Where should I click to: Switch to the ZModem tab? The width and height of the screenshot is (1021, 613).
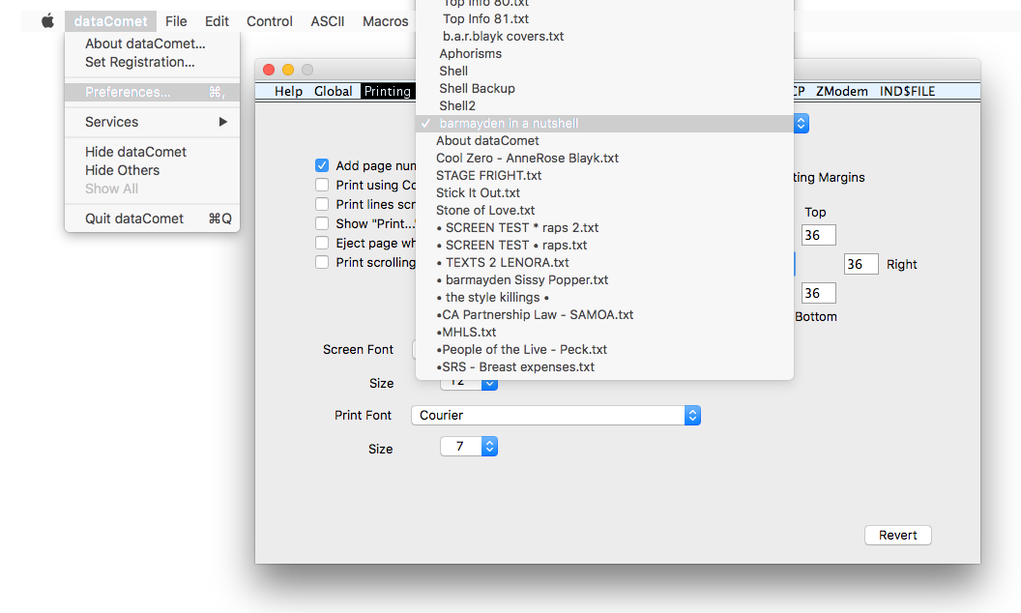click(842, 91)
